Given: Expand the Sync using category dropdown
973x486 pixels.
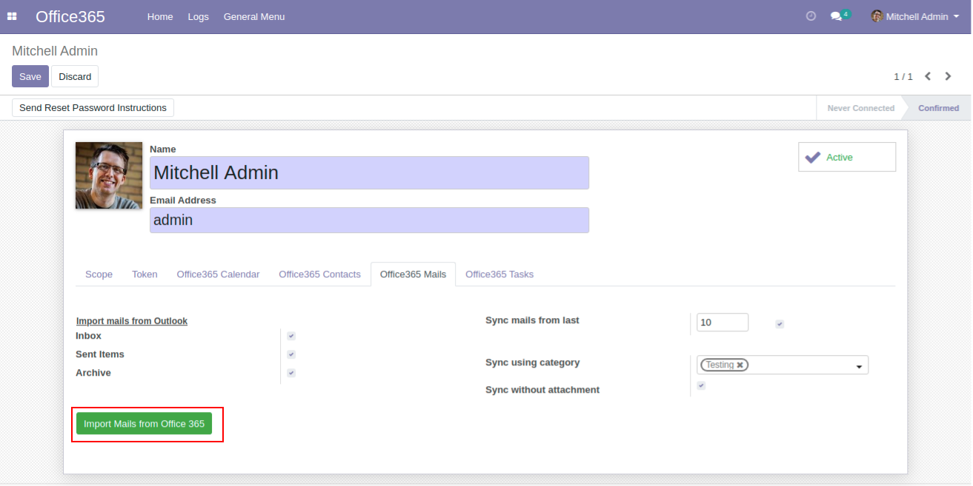Looking at the screenshot, I should 859,366.
